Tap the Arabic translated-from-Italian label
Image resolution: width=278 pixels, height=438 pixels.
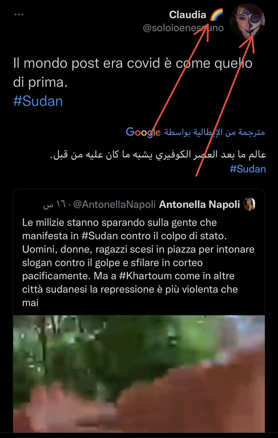[214, 132]
